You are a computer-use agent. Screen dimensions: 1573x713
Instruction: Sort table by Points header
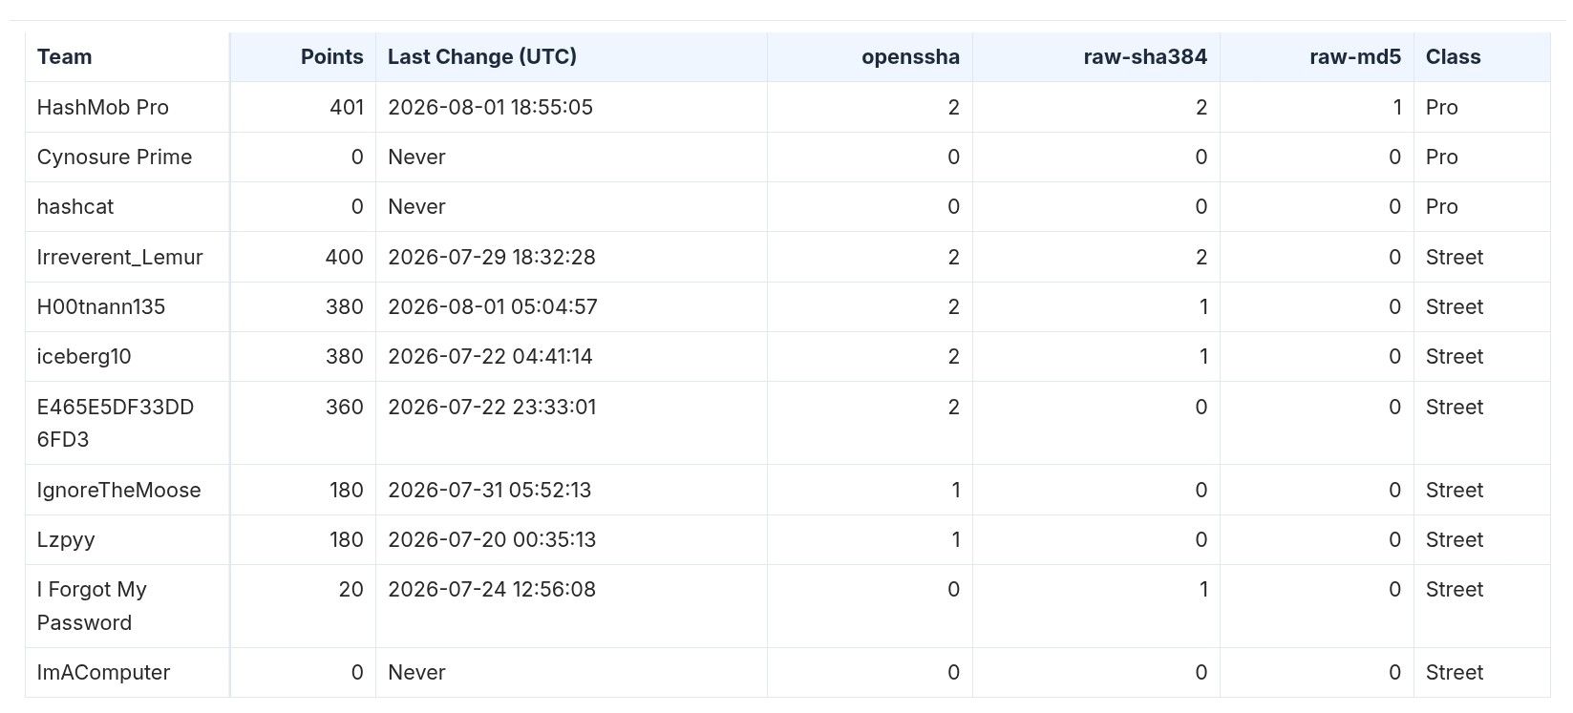(x=331, y=56)
